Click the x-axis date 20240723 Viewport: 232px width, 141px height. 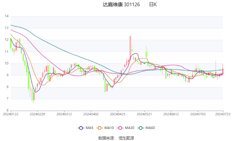(223, 114)
